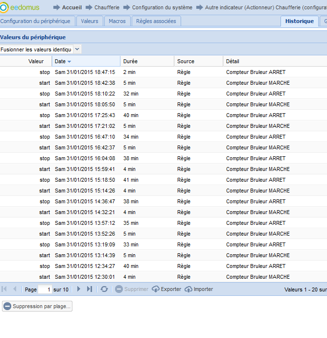Click the Valeur column header

[36, 61]
